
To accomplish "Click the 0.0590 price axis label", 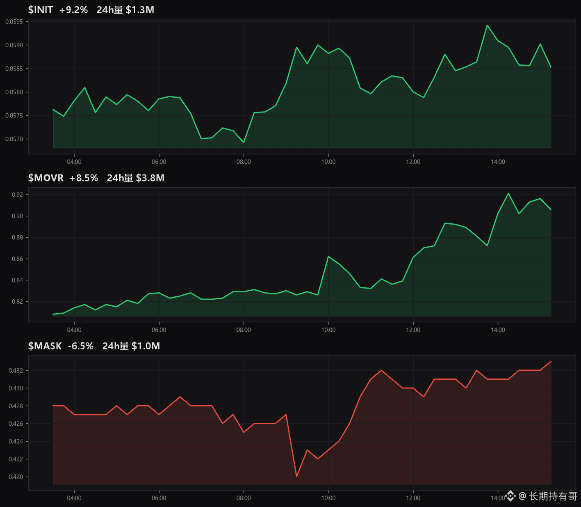I will click(x=14, y=45).
